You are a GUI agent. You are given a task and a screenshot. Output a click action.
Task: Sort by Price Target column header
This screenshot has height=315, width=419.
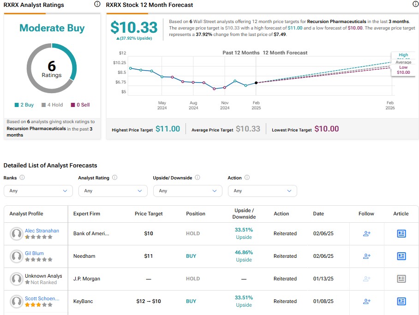tap(149, 214)
